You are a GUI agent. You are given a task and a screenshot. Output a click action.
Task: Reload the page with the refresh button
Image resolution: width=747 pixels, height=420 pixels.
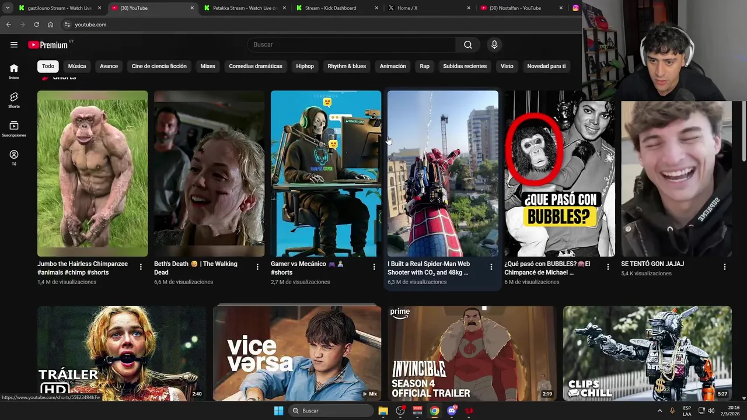point(36,24)
